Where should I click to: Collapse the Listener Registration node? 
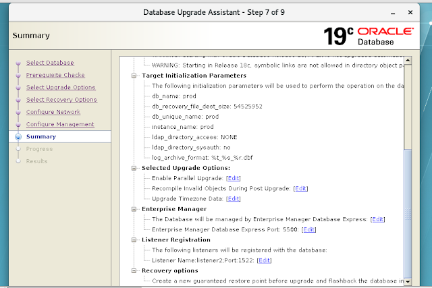point(134,240)
